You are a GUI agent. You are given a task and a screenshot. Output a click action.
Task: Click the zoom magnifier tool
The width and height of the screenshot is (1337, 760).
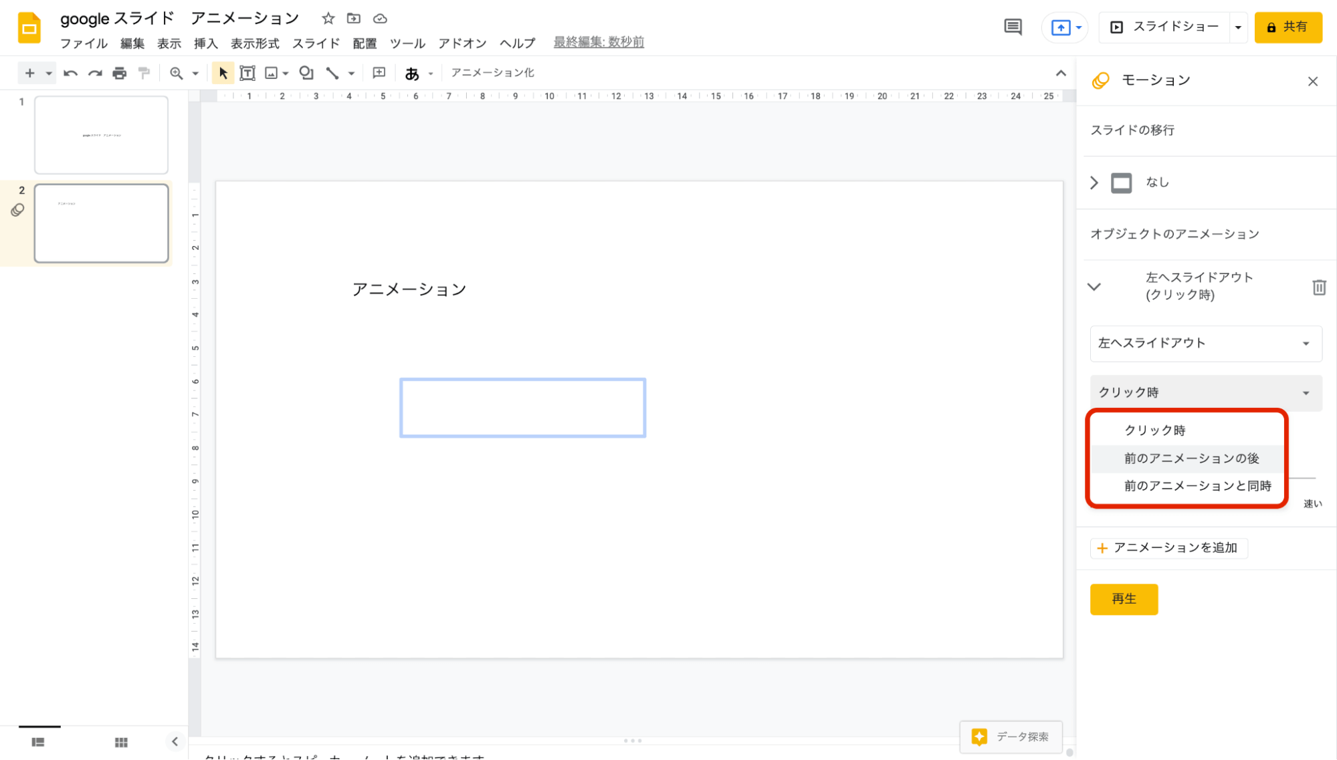[x=176, y=73]
